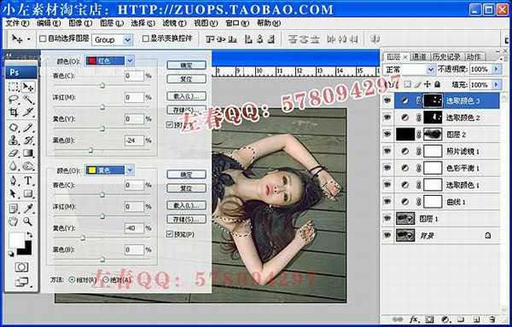Hide the 色彩平衡 1 layer

tap(387, 168)
